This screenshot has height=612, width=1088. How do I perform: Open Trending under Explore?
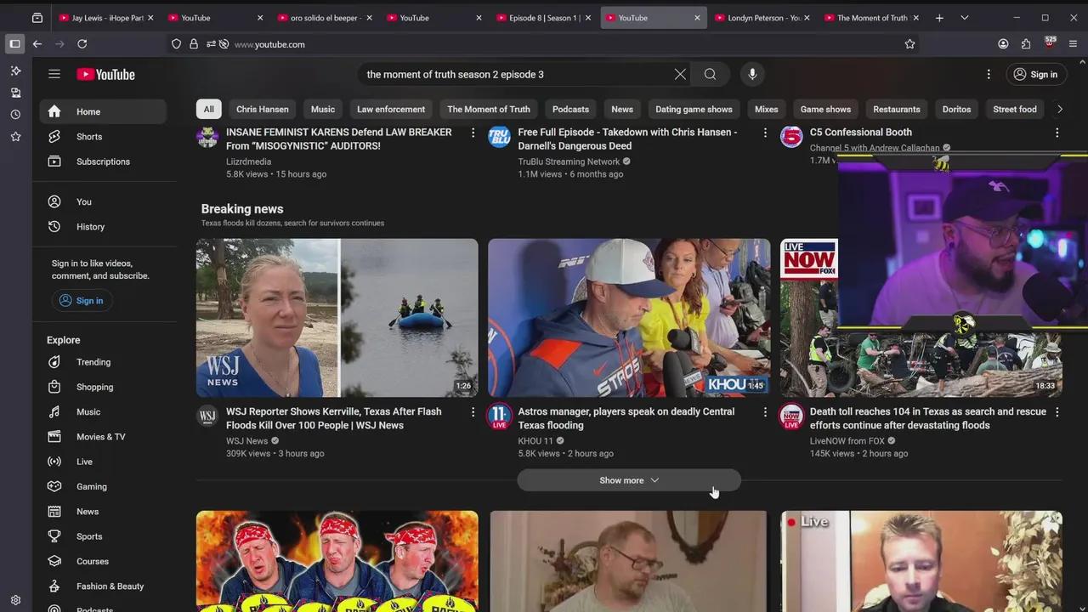pos(103,362)
